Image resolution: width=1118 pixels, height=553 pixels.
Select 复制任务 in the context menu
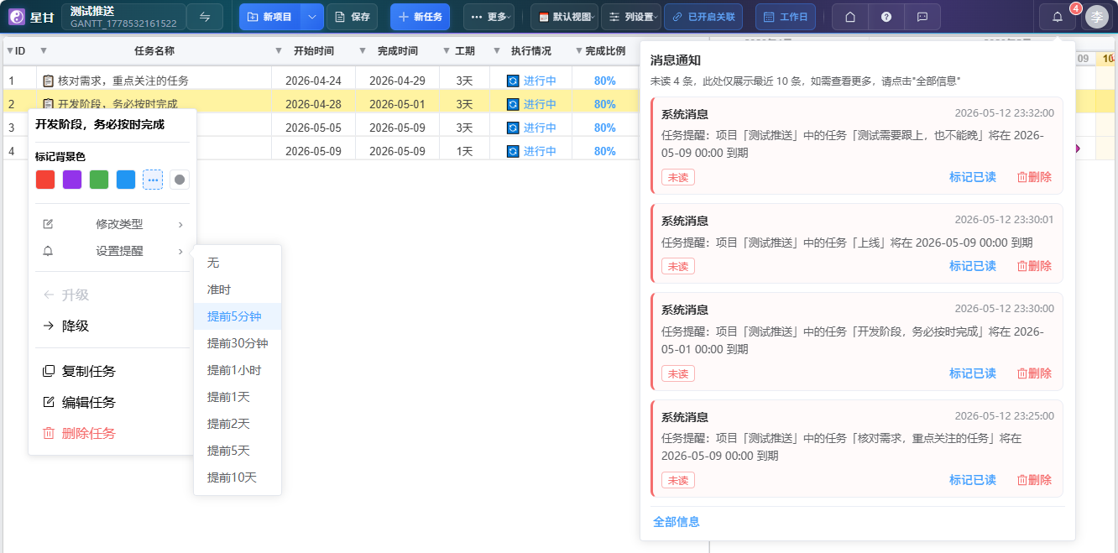point(112,371)
